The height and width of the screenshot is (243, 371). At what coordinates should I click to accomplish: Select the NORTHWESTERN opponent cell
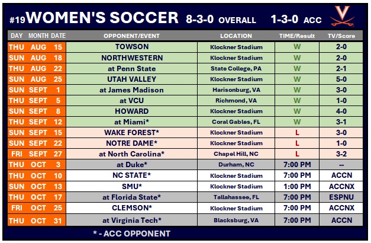tap(131, 58)
